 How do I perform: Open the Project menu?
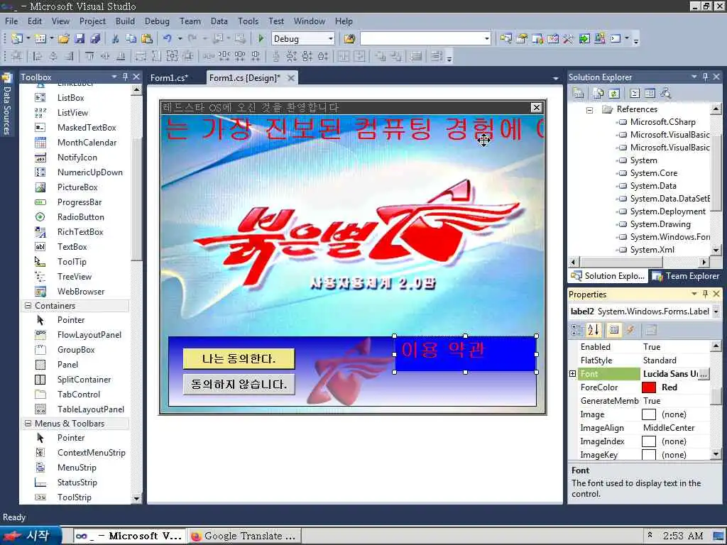point(92,21)
